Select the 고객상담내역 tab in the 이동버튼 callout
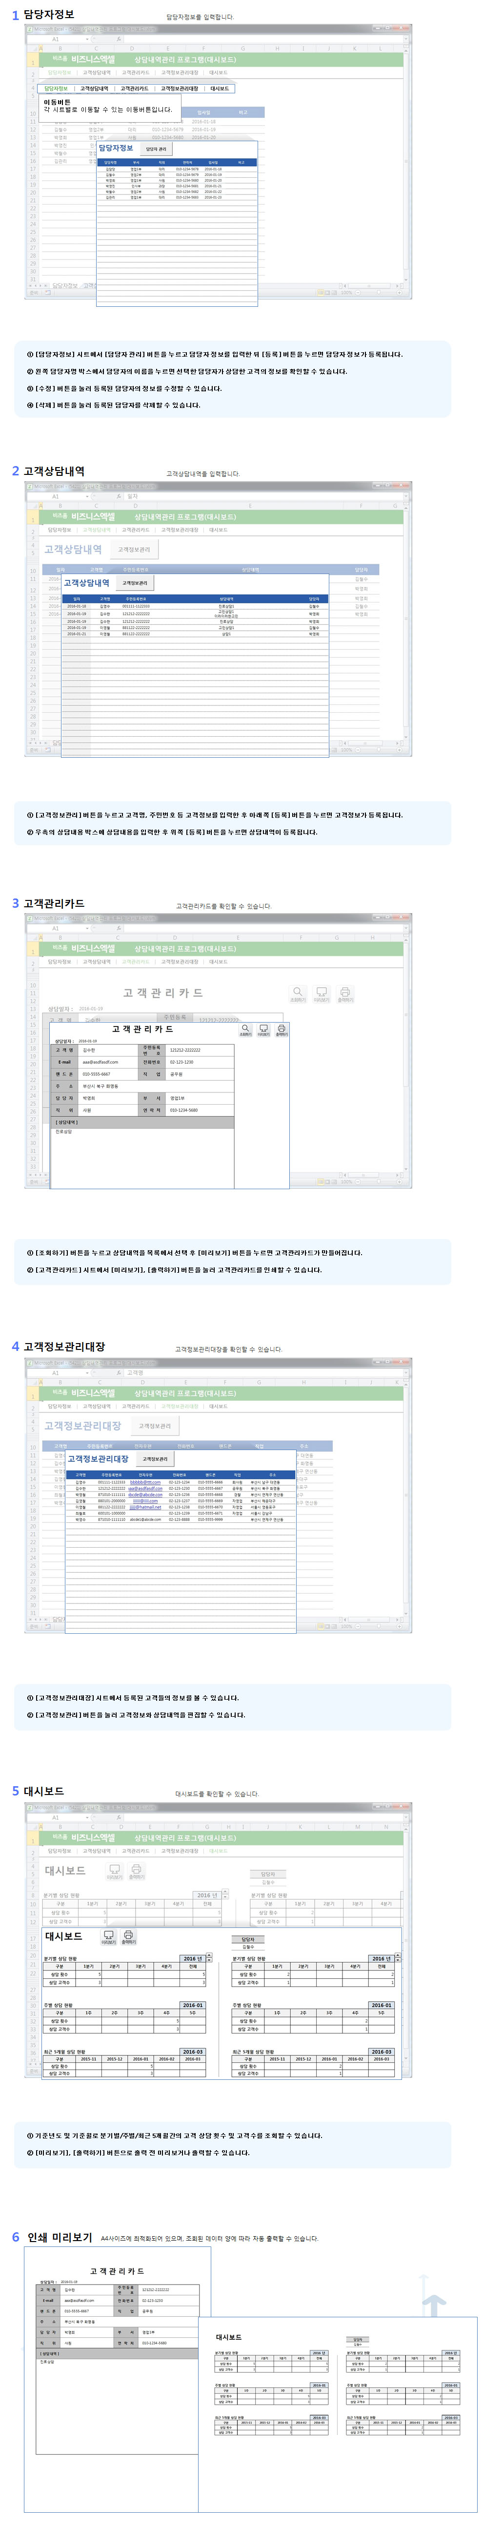Viewport: 483px width, 2522px height. tap(94, 88)
